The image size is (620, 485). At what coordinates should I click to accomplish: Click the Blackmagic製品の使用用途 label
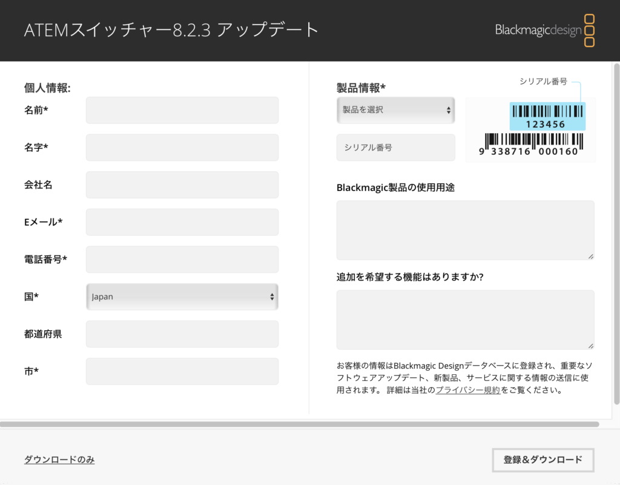point(395,187)
